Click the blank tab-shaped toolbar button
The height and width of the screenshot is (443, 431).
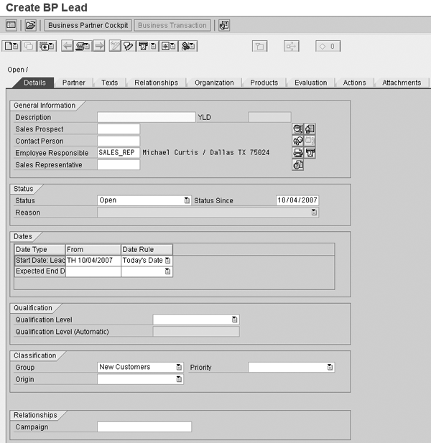click(259, 46)
